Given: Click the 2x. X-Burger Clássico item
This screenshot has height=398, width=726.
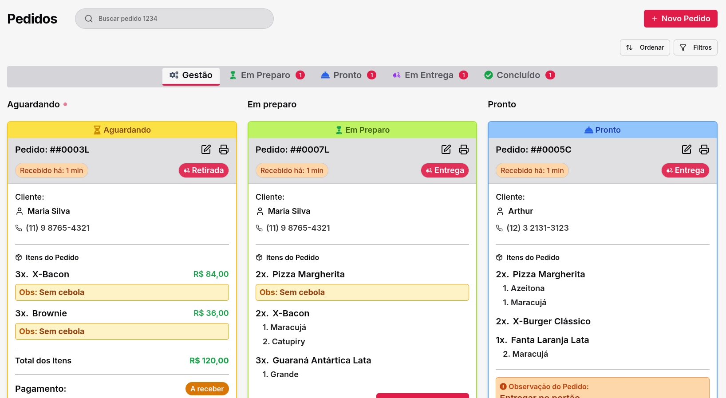Looking at the screenshot, I should [543, 321].
